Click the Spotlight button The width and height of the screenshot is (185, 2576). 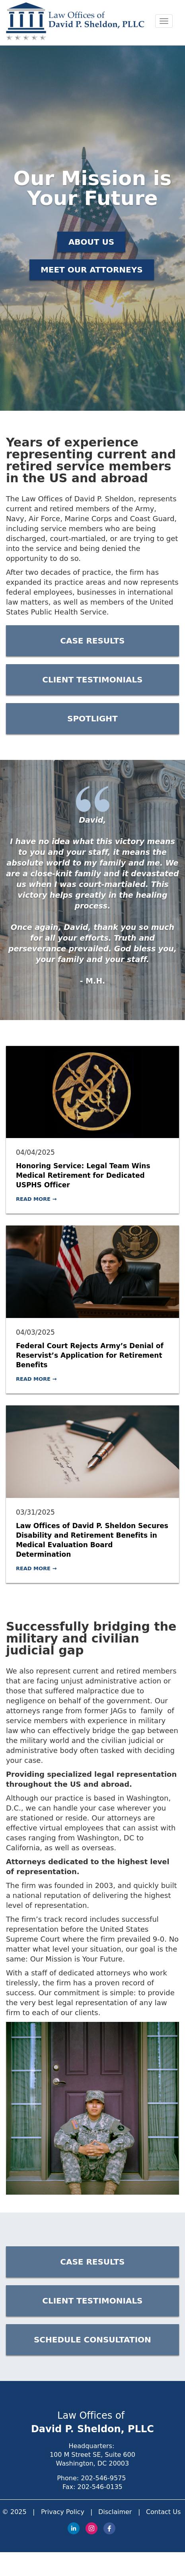tap(92, 719)
